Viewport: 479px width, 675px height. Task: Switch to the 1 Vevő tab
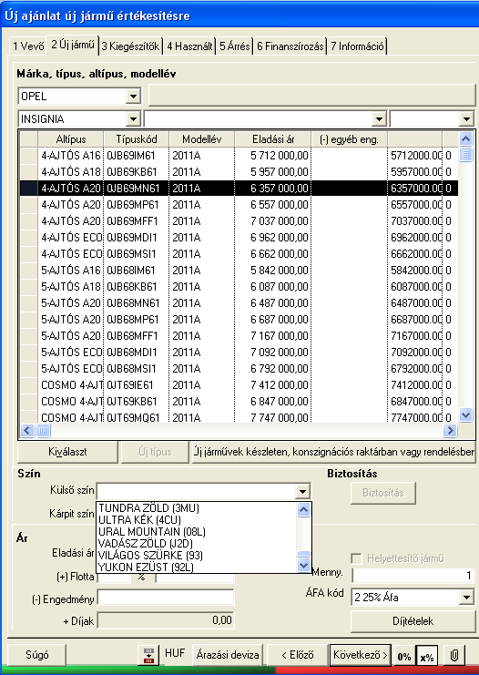pos(28,46)
